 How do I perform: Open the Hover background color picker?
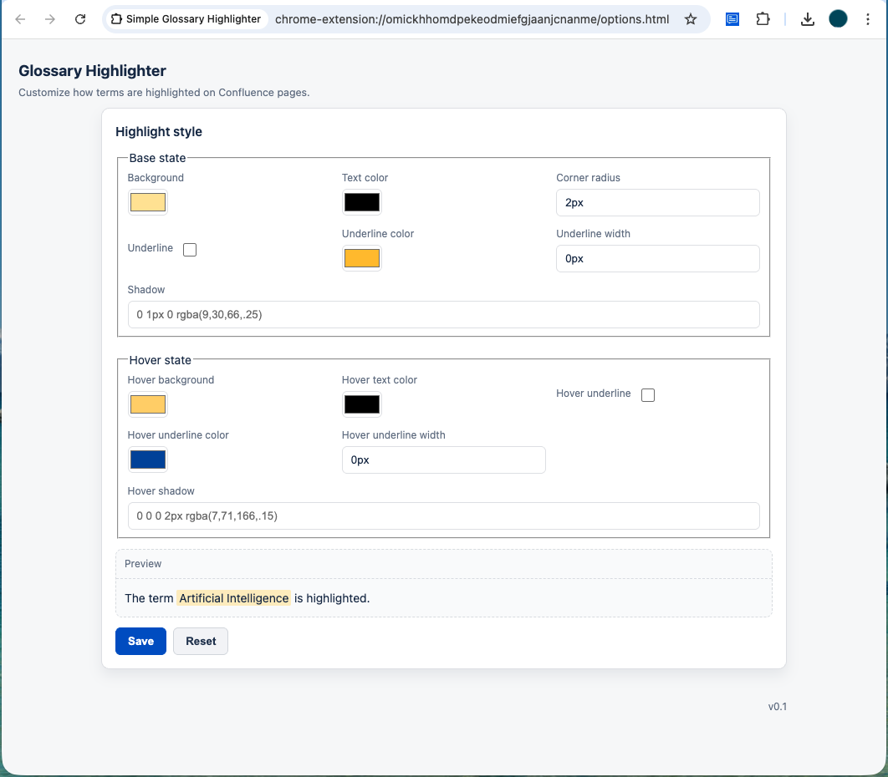(x=148, y=404)
